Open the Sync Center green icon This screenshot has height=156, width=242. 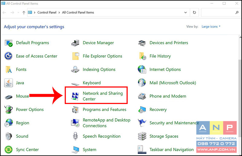point(8,150)
